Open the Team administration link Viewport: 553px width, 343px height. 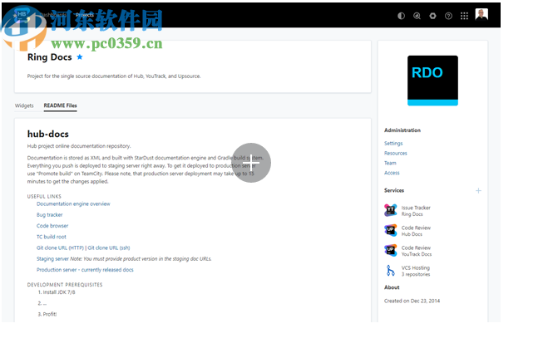click(x=390, y=163)
